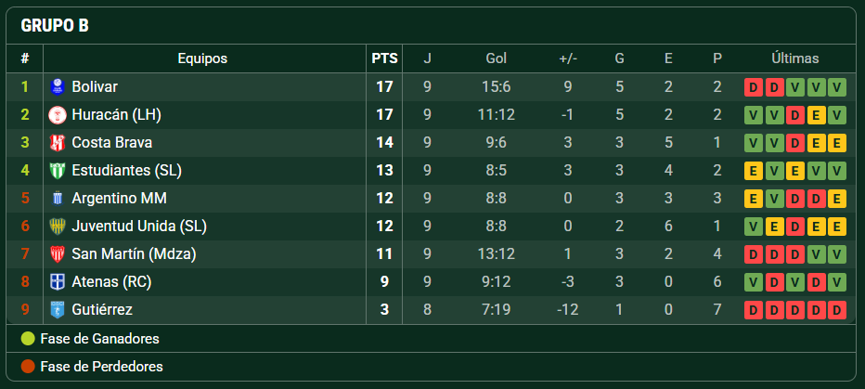Click Estudiantes (SL) green striped crest

58,171
